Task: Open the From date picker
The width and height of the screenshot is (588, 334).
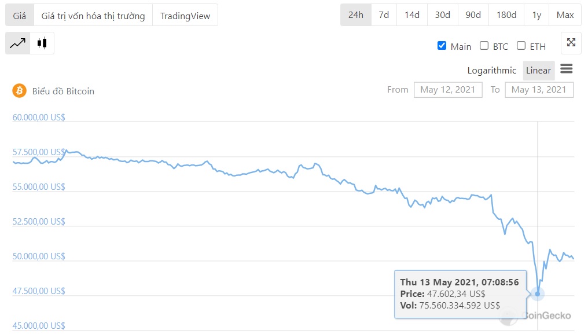Action: point(447,90)
